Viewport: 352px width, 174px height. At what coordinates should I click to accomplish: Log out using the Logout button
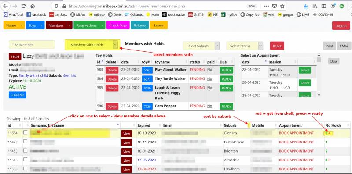(341, 26)
